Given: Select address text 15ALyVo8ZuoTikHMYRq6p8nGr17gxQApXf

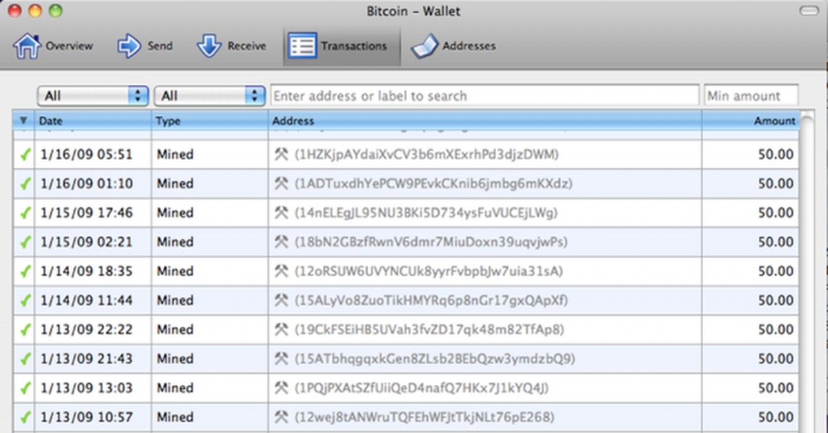Looking at the screenshot, I should click(431, 300).
